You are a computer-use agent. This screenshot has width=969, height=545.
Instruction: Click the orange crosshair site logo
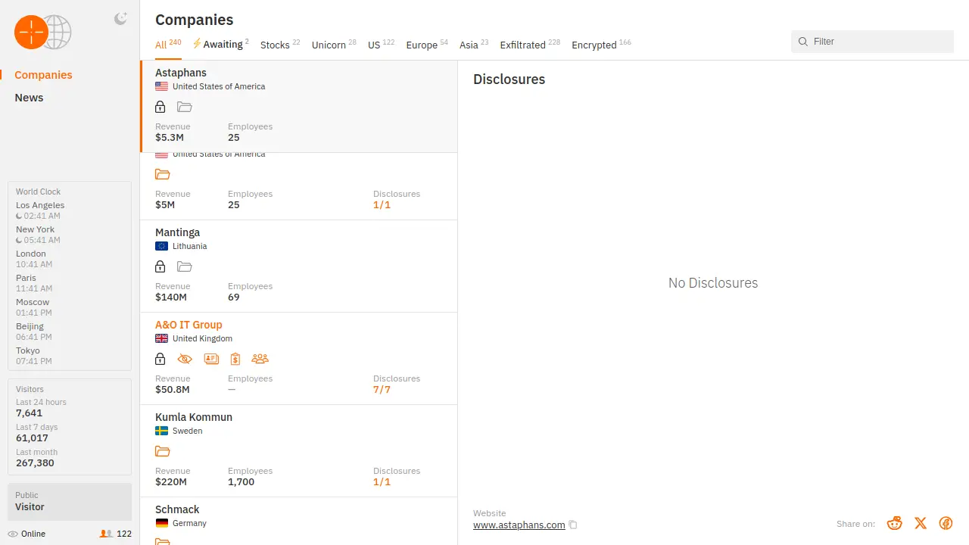32,32
